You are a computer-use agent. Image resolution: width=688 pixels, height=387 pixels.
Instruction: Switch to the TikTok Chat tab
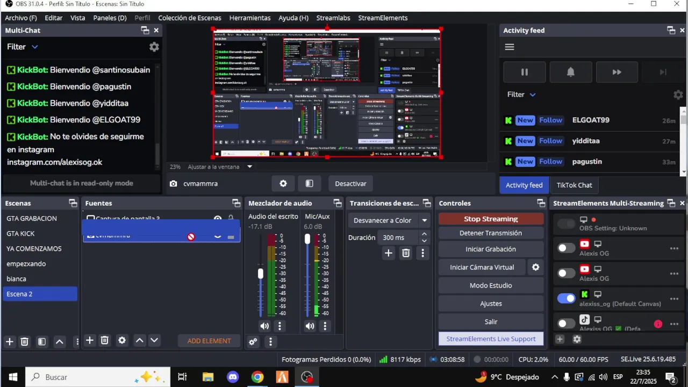(574, 185)
